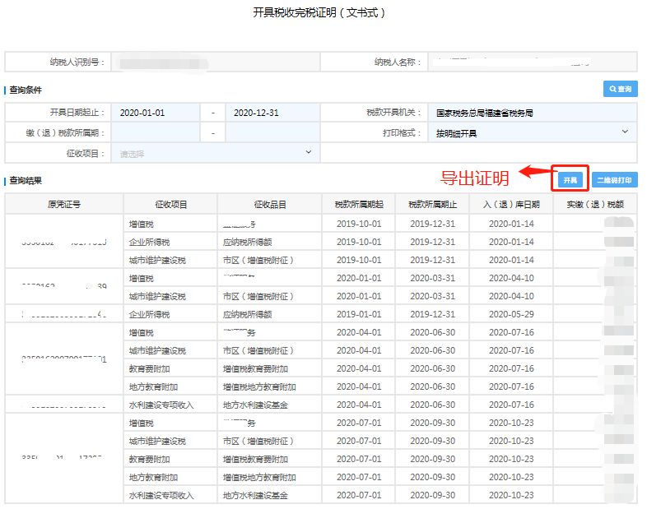Click the 税款所属期止 column header

(432, 204)
